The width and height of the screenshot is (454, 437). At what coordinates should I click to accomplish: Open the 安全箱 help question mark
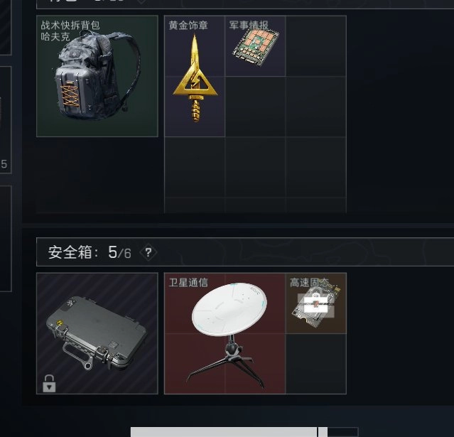pos(148,252)
